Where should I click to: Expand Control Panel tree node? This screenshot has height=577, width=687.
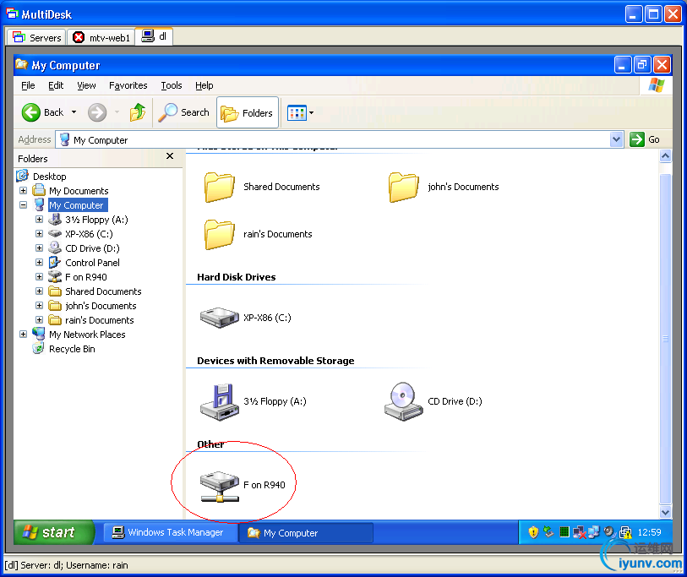tap(39, 263)
